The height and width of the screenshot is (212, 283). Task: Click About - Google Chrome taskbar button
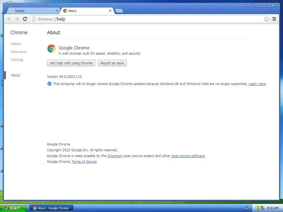coord(51,208)
